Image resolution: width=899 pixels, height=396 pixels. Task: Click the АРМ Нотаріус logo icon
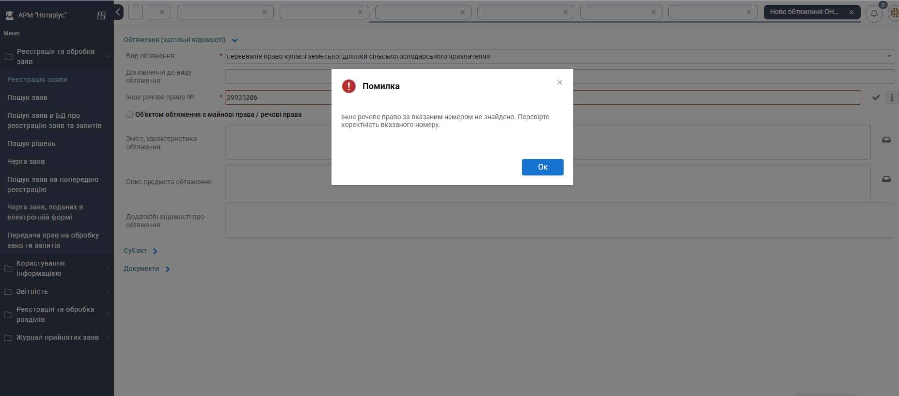click(x=9, y=16)
